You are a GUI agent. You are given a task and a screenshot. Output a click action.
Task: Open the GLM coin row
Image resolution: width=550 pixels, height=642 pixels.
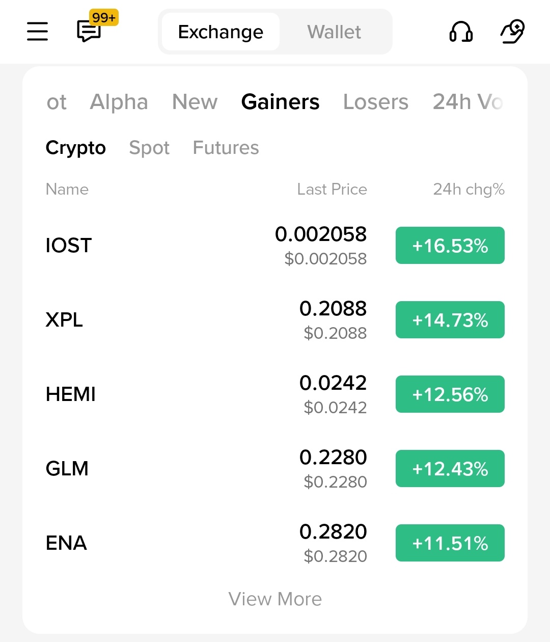tap(67, 469)
